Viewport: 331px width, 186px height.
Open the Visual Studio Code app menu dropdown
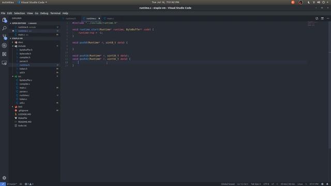[x=32, y=2]
